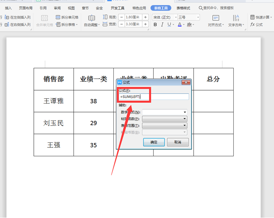The width and height of the screenshot is (274, 218).
Task: Expand the underline style arrow
Action: coord(174,25)
